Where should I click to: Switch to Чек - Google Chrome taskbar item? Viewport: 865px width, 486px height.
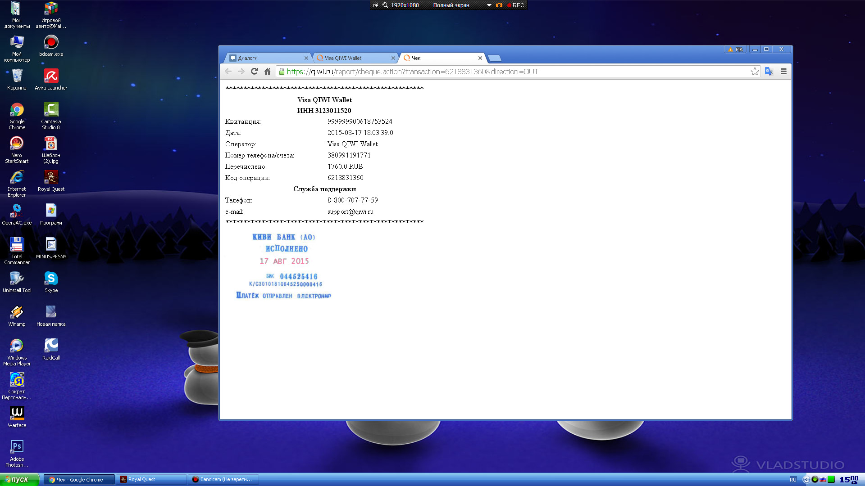click(x=79, y=480)
